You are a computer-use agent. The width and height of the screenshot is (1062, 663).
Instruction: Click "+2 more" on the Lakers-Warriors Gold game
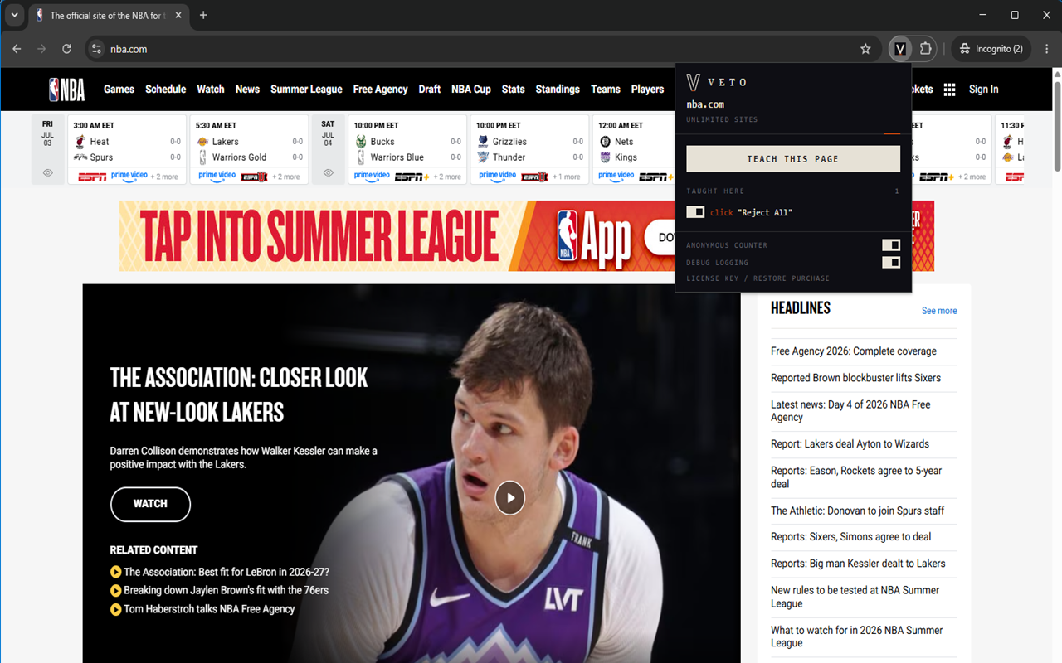pyautogui.click(x=286, y=177)
